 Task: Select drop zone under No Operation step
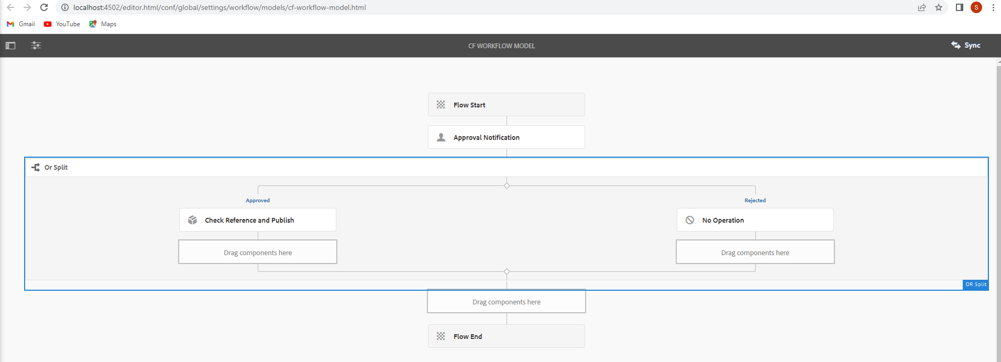coord(755,252)
